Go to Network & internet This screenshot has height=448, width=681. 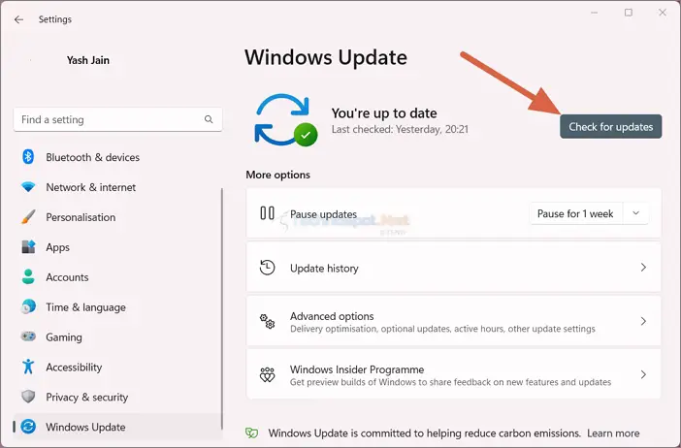pyautogui.click(x=117, y=187)
